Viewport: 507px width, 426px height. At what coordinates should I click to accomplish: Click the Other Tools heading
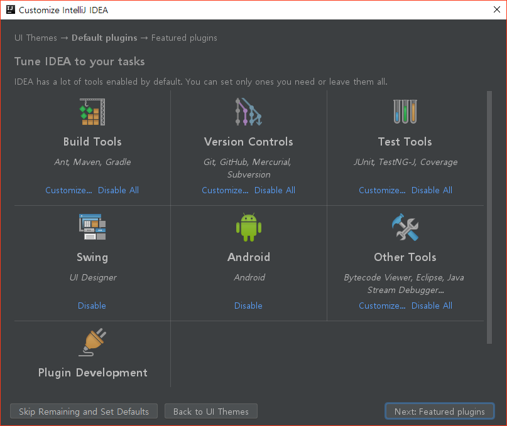point(405,257)
